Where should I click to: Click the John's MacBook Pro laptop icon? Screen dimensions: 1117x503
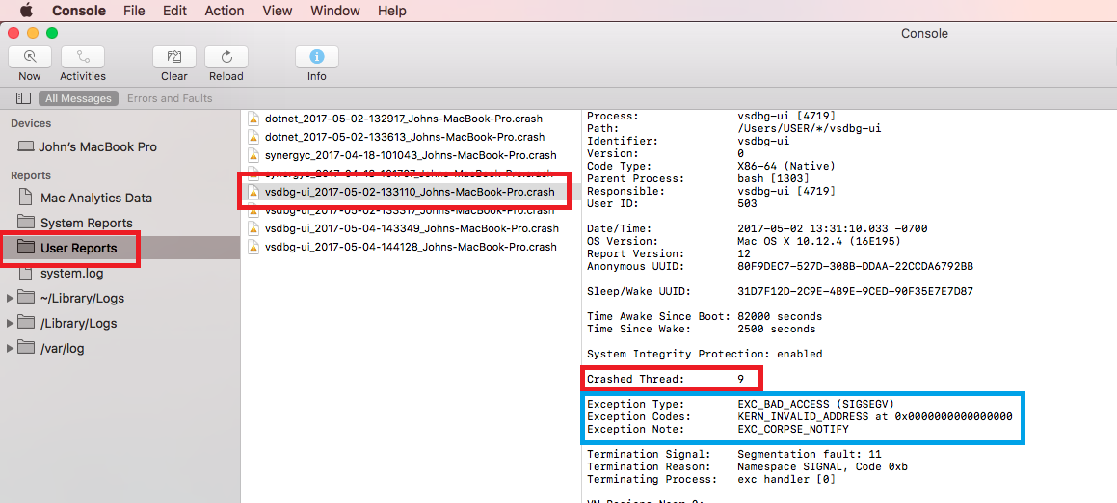(26, 146)
